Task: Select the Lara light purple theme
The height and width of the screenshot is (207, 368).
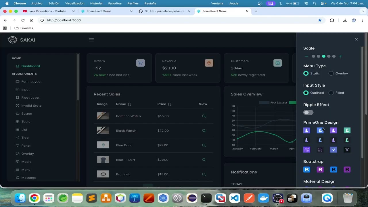Action: [x=333, y=131]
